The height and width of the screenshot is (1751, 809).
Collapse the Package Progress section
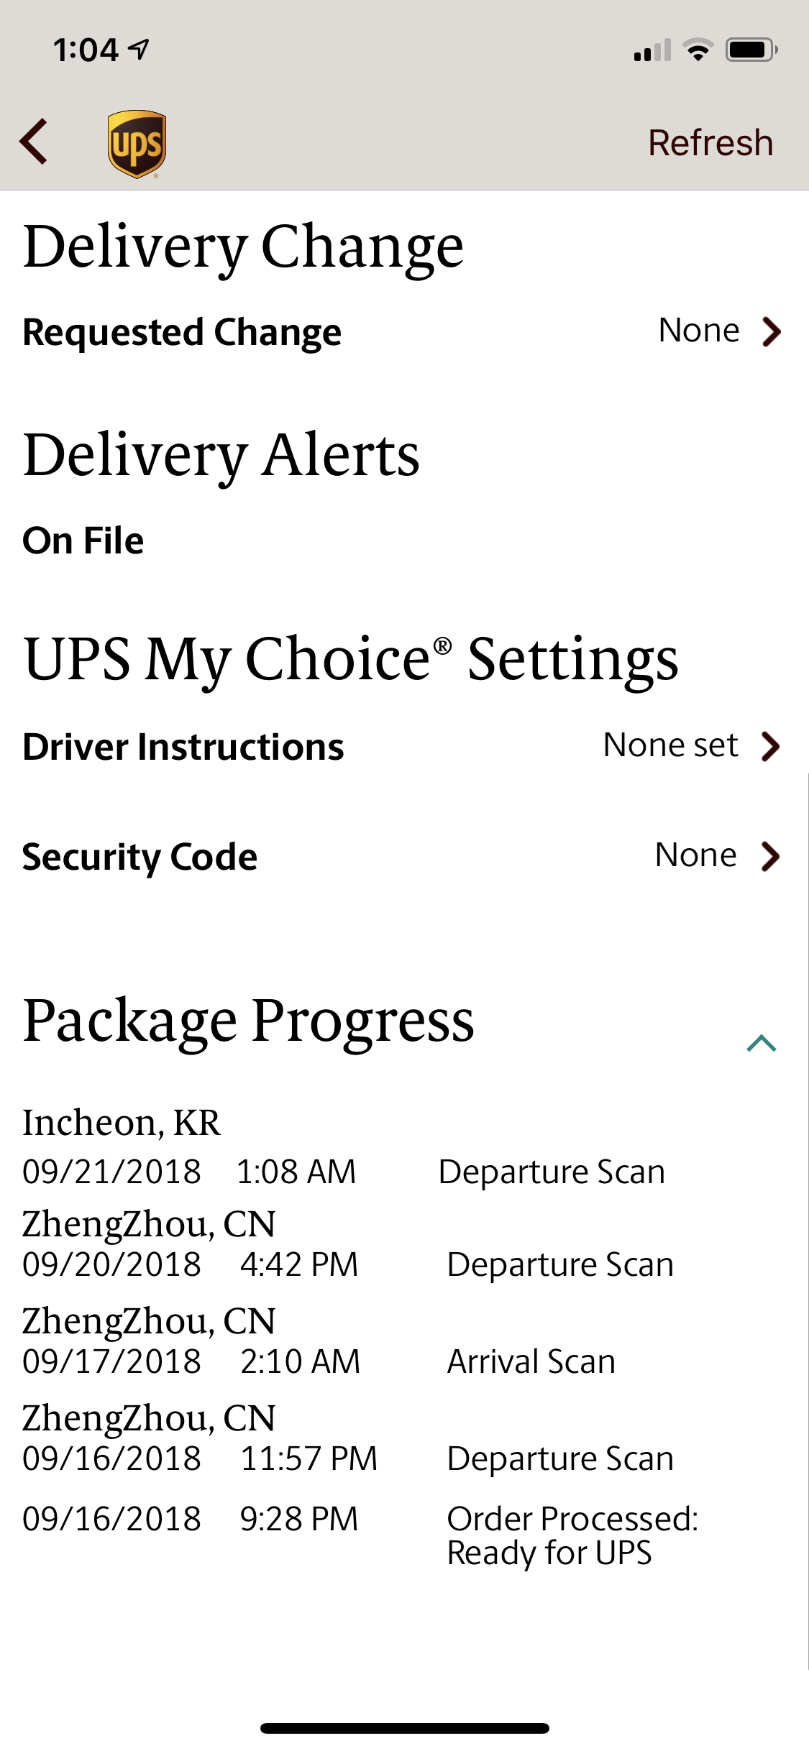pos(762,1043)
